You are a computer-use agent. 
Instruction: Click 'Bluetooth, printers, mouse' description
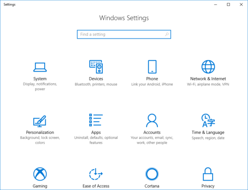pyautogui.click(x=96, y=84)
